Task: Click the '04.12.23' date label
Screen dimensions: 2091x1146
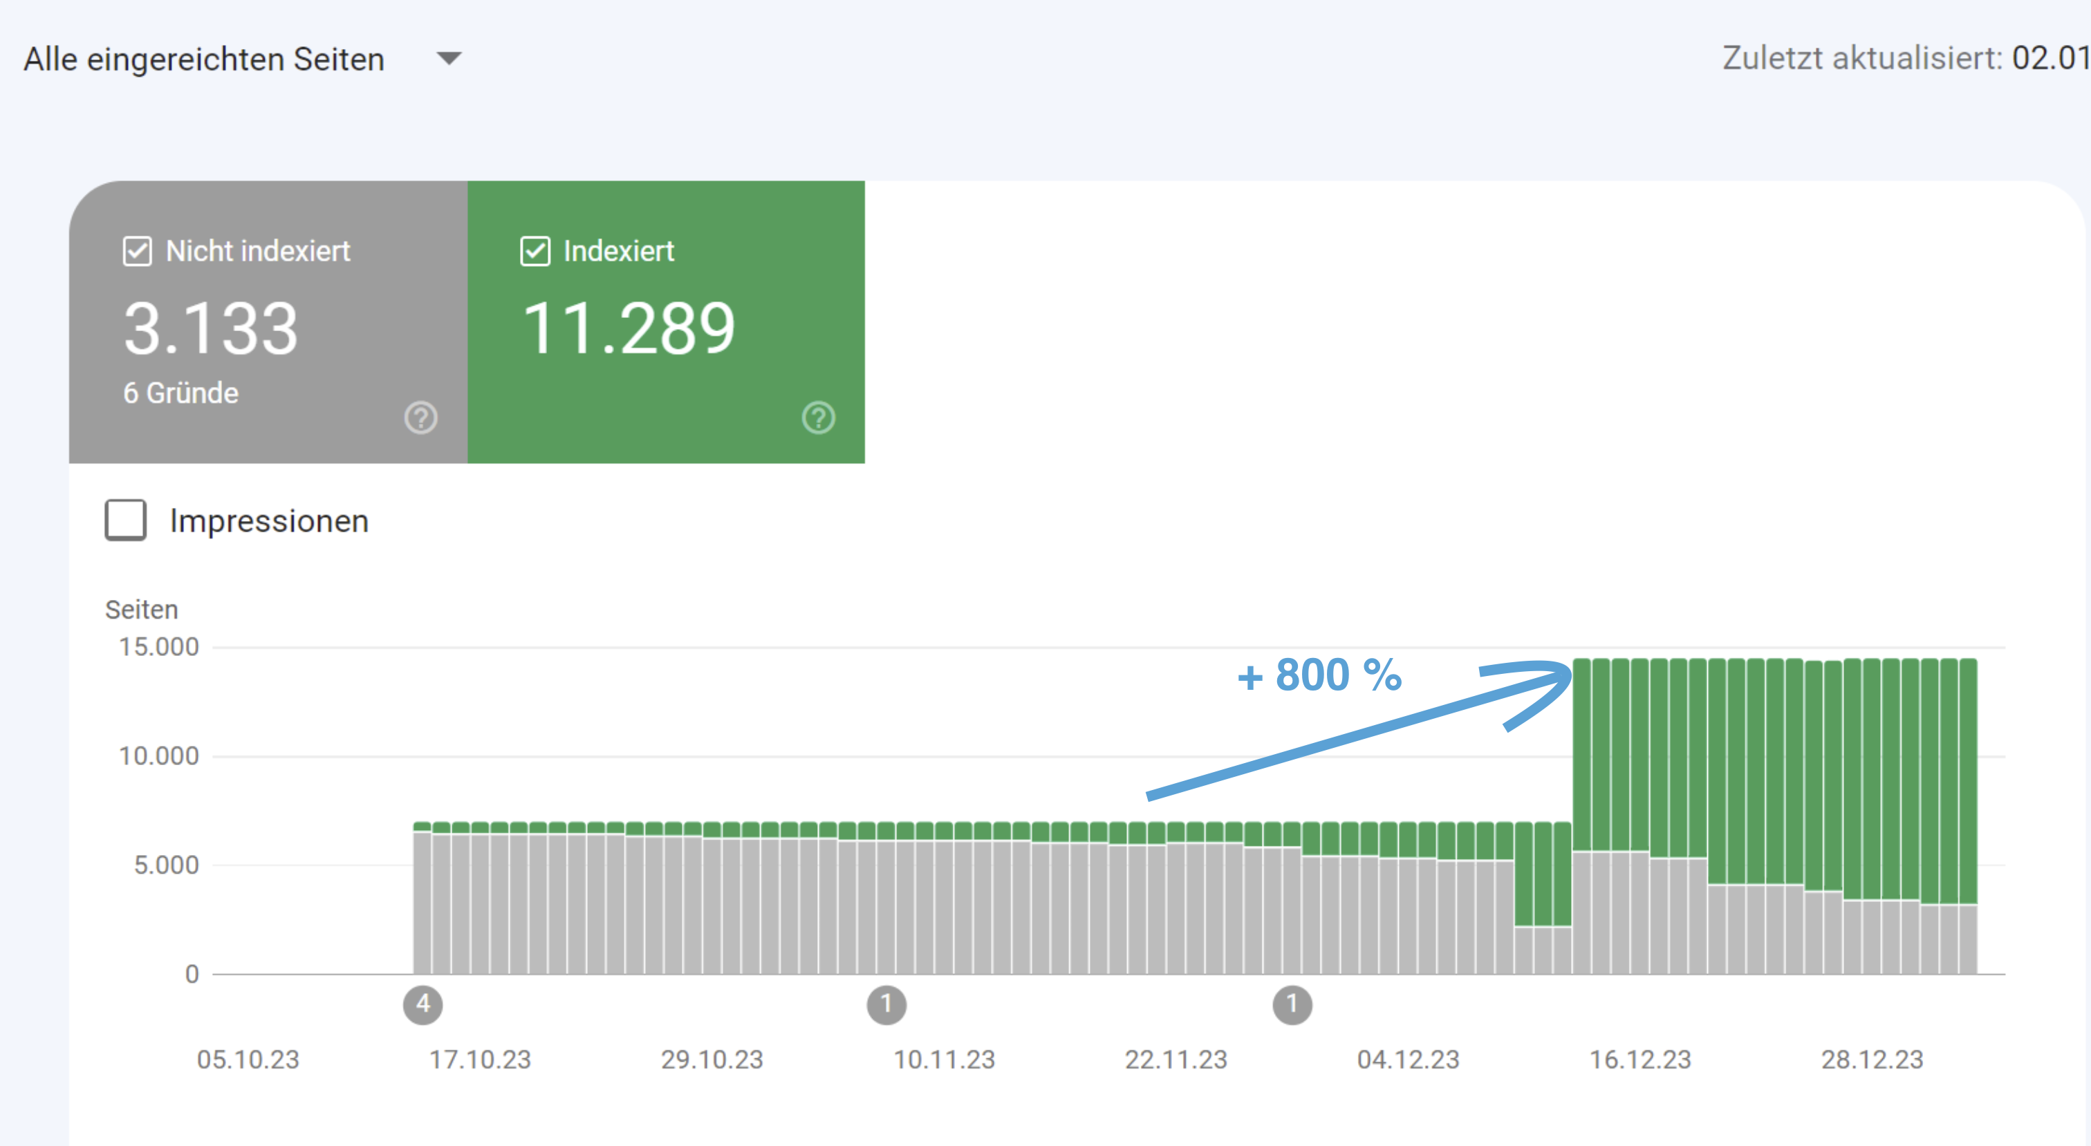Action: coord(1409,1059)
